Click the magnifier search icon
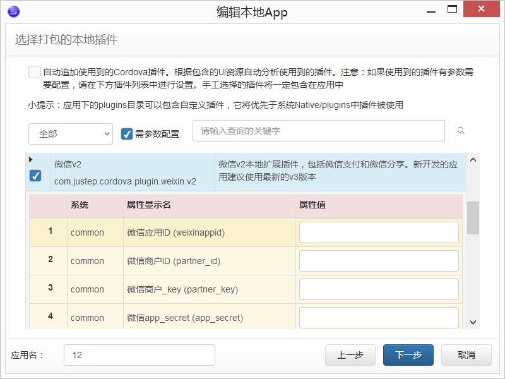 coord(461,131)
